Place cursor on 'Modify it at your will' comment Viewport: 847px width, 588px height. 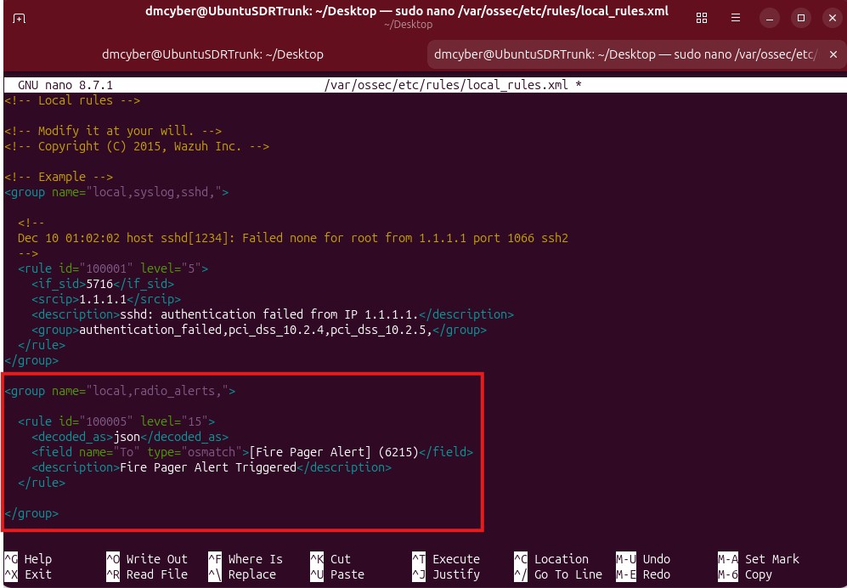coord(113,131)
